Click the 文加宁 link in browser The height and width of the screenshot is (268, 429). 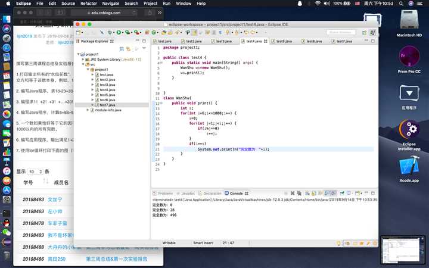pyautogui.click(x=55, y=200)
